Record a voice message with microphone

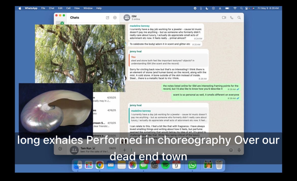tap(239, 150)
